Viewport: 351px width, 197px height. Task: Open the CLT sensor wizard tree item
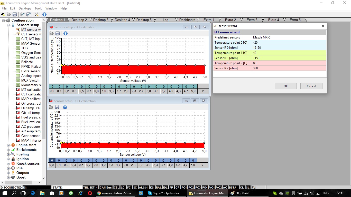pyautogui.click(x=31, y=34)
